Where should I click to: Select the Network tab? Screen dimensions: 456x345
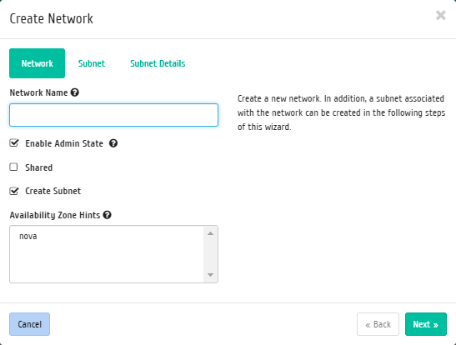[x=38, y=63]
